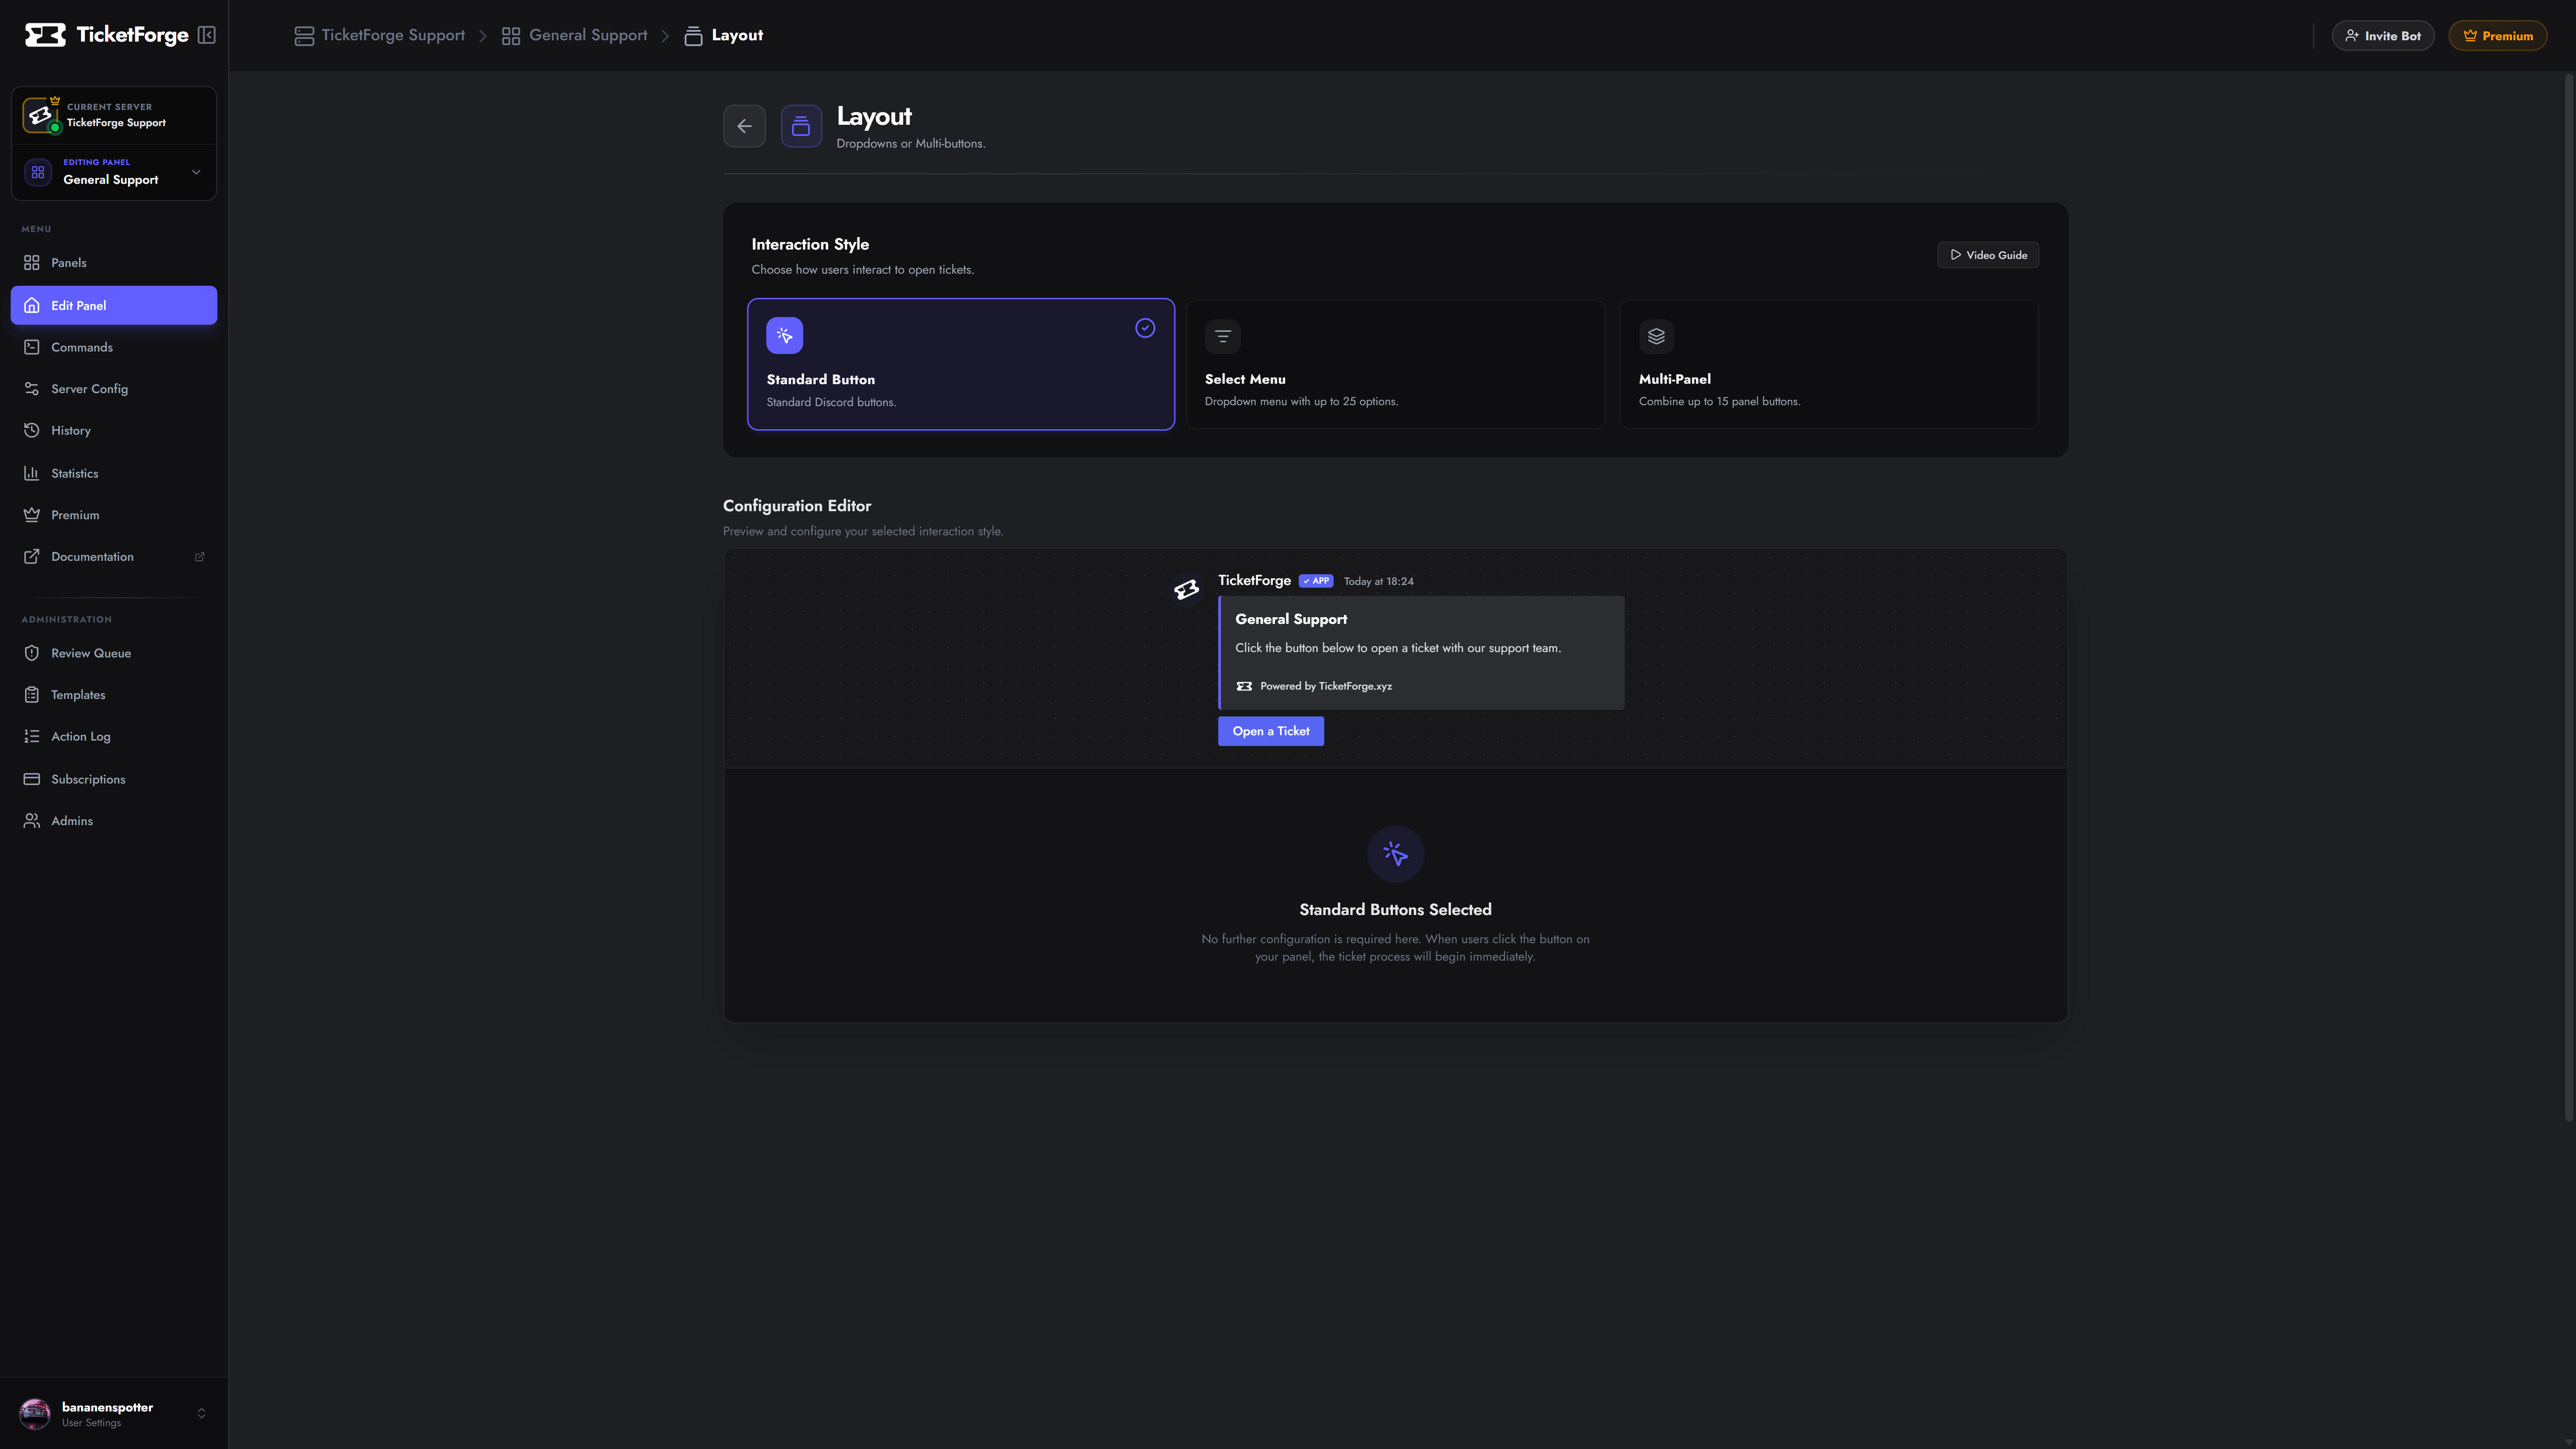Viewport: 2576px width, 1449px height.
Task: Click the bananenspotter user avatar
Action: pyautogui.click(x=35, y=1414)
